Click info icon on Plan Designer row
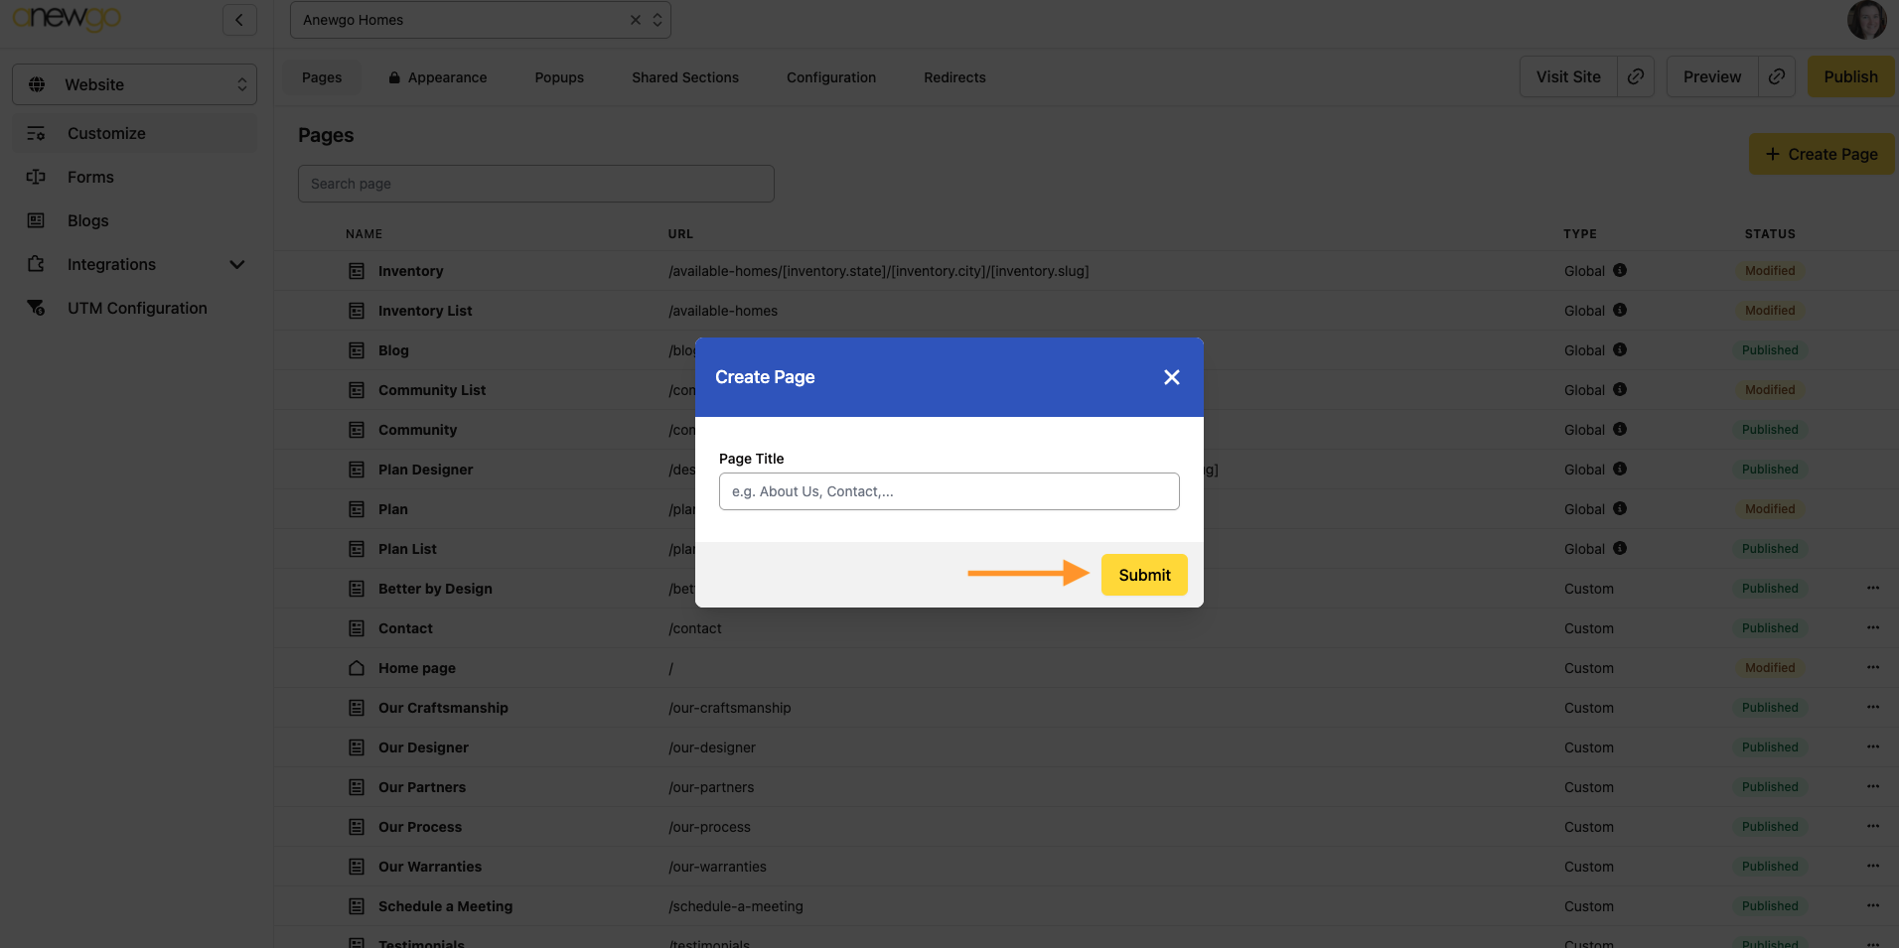 [x=1620, y=469]
